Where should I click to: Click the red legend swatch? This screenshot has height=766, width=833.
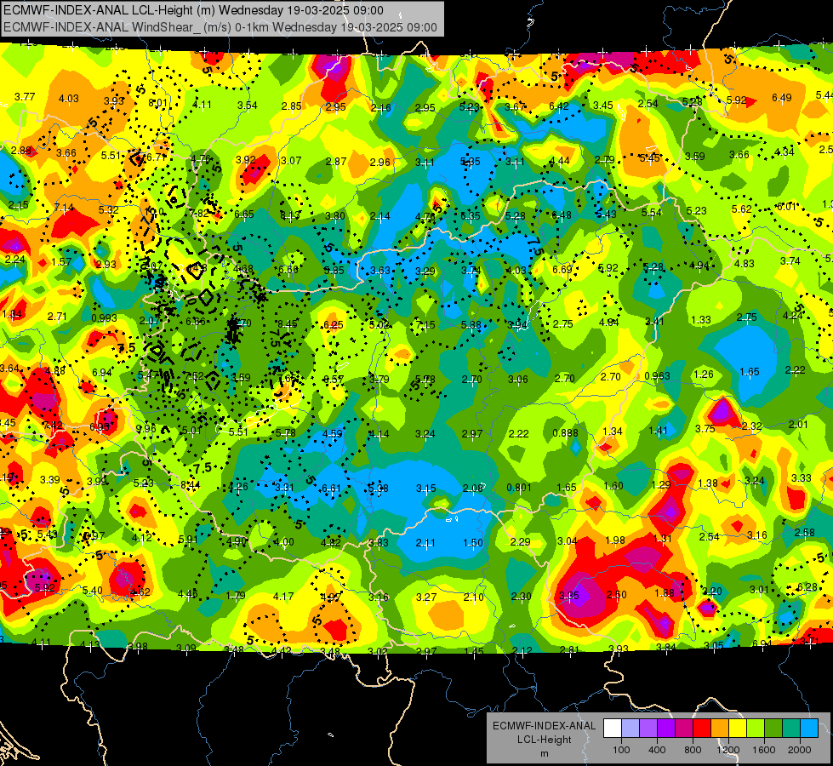click(x=702, y=729)
